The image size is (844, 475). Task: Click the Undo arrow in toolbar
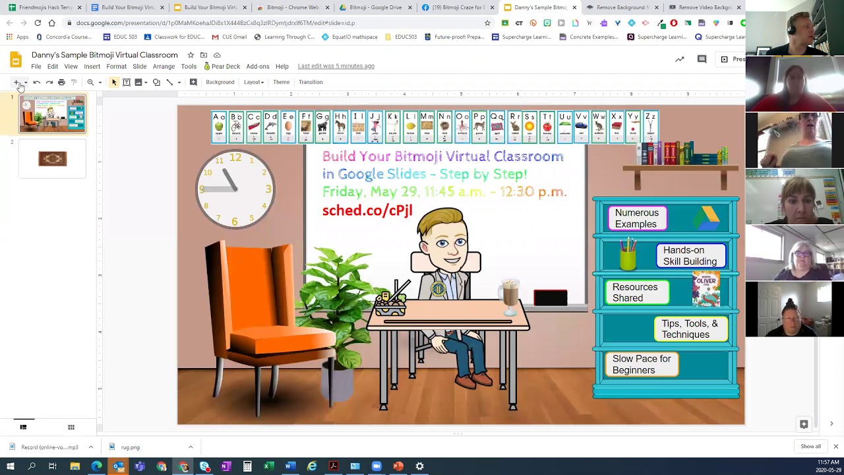coord(37,82)
